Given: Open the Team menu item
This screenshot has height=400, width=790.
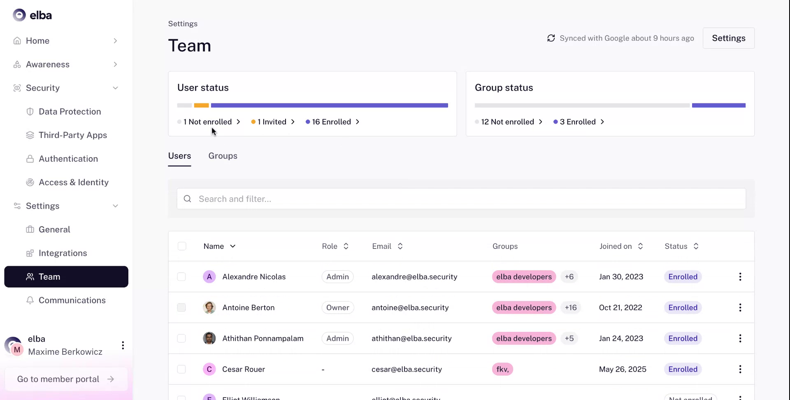Looking at the screenshot, I should (x=66, y=277).
